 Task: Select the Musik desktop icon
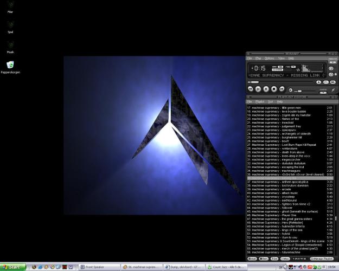[10, 47]
